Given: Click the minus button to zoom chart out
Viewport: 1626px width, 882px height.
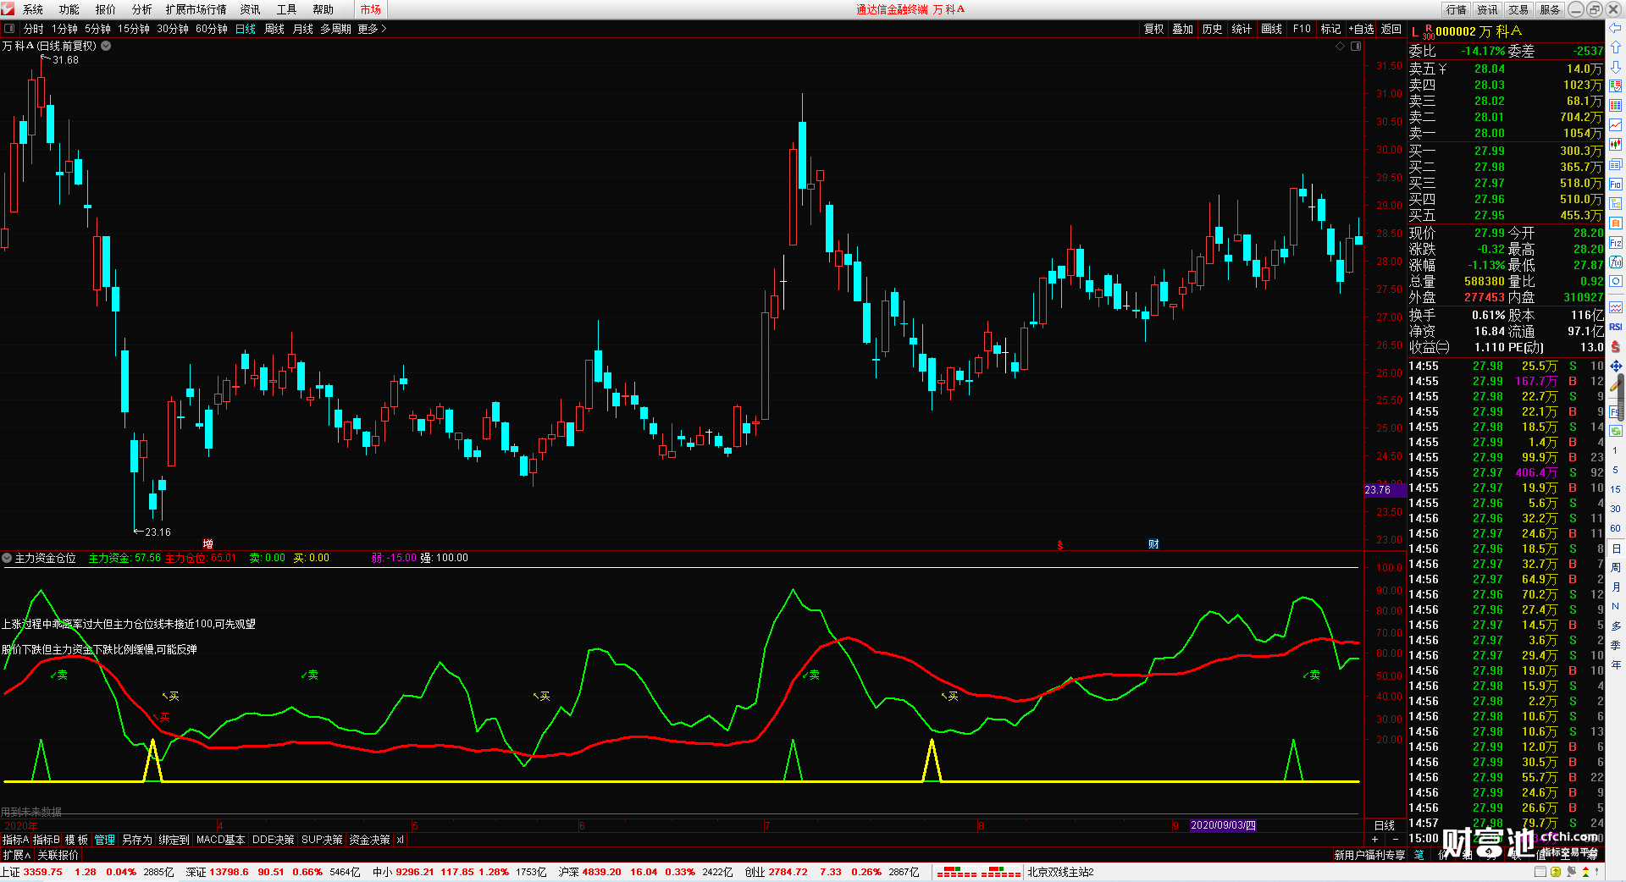Looking at the screenshot, I should 1396,840.
